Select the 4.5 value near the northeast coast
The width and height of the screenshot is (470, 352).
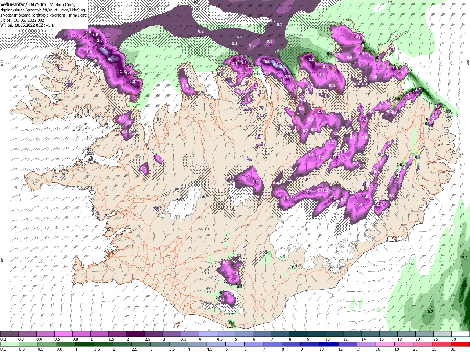[417, 90]
